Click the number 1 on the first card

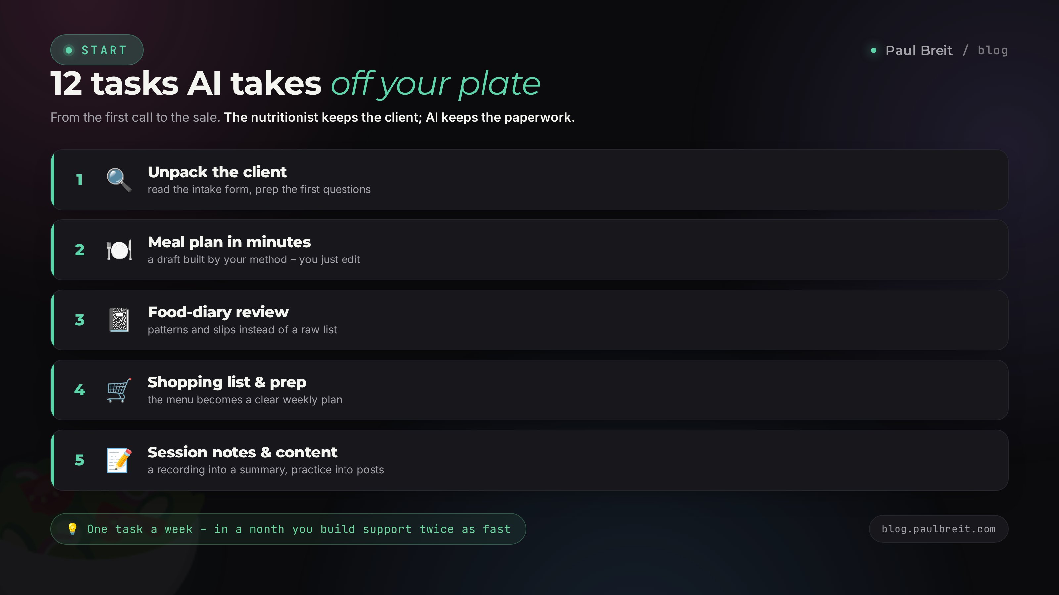[x=79, y=180]
